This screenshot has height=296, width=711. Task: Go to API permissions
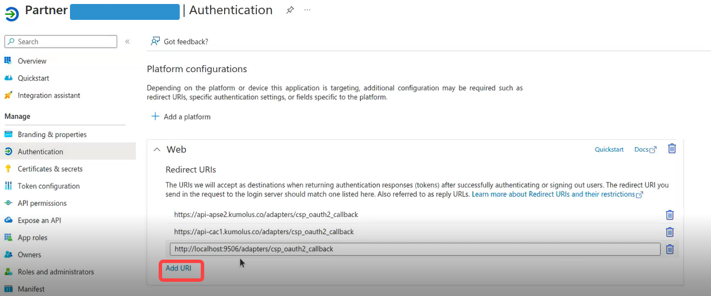tap(42, 203)
